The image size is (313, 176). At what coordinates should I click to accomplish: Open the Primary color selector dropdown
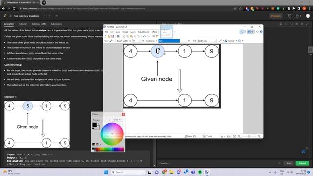point(101,120)
